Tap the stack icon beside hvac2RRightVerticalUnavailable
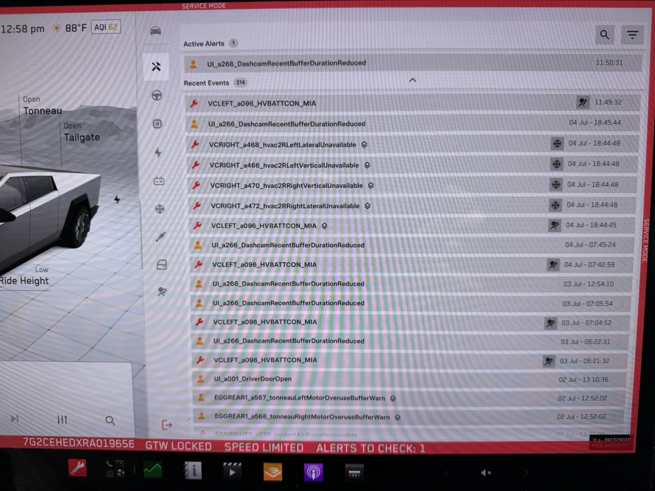655x491 pixels. 371,186
